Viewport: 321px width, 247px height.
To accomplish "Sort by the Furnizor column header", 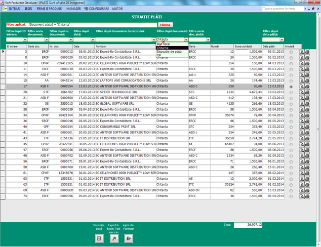I will (x=125, y=46).
